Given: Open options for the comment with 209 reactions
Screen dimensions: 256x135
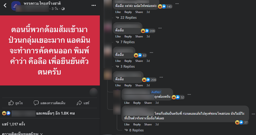Looking at the screenshot, I should [x=160, y=28].
